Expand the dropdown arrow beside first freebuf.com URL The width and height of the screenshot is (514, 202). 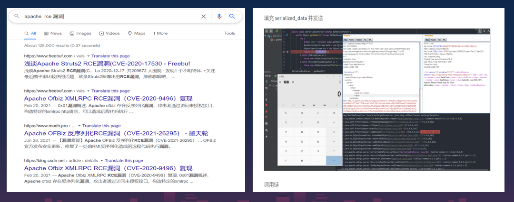coord(88,56)
